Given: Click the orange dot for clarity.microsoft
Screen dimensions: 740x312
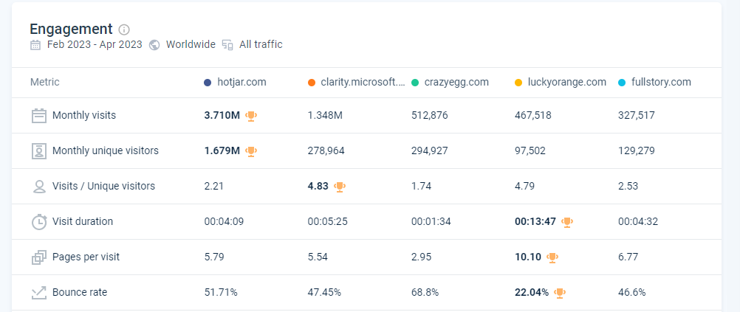Looking at the screenshot, I should point(312,83).
